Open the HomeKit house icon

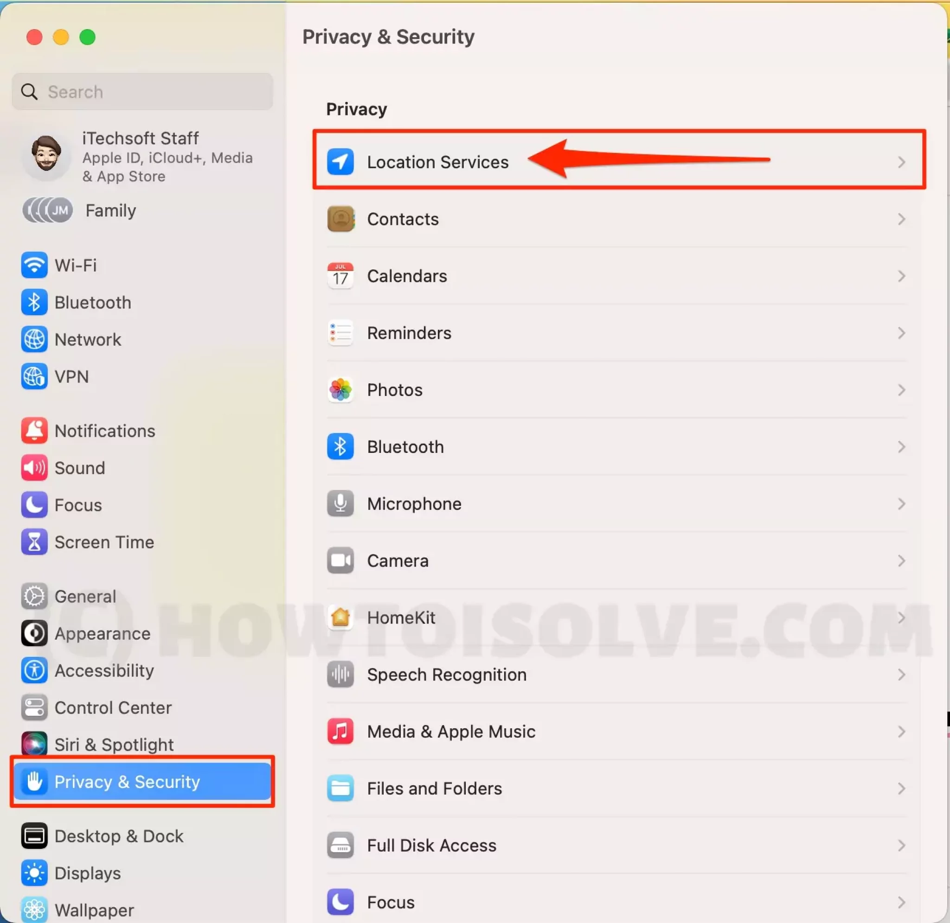tap(340, 617)
